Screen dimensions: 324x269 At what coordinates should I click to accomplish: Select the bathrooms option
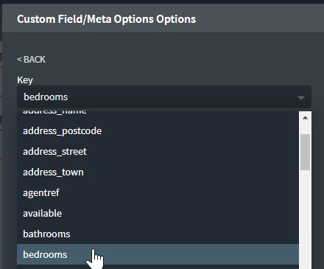coord(158,234)
